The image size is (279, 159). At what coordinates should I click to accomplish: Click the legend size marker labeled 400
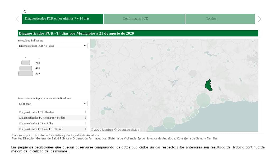click(x=26, y=68)
